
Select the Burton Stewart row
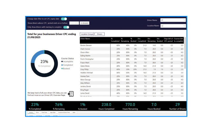coord(132,45)
